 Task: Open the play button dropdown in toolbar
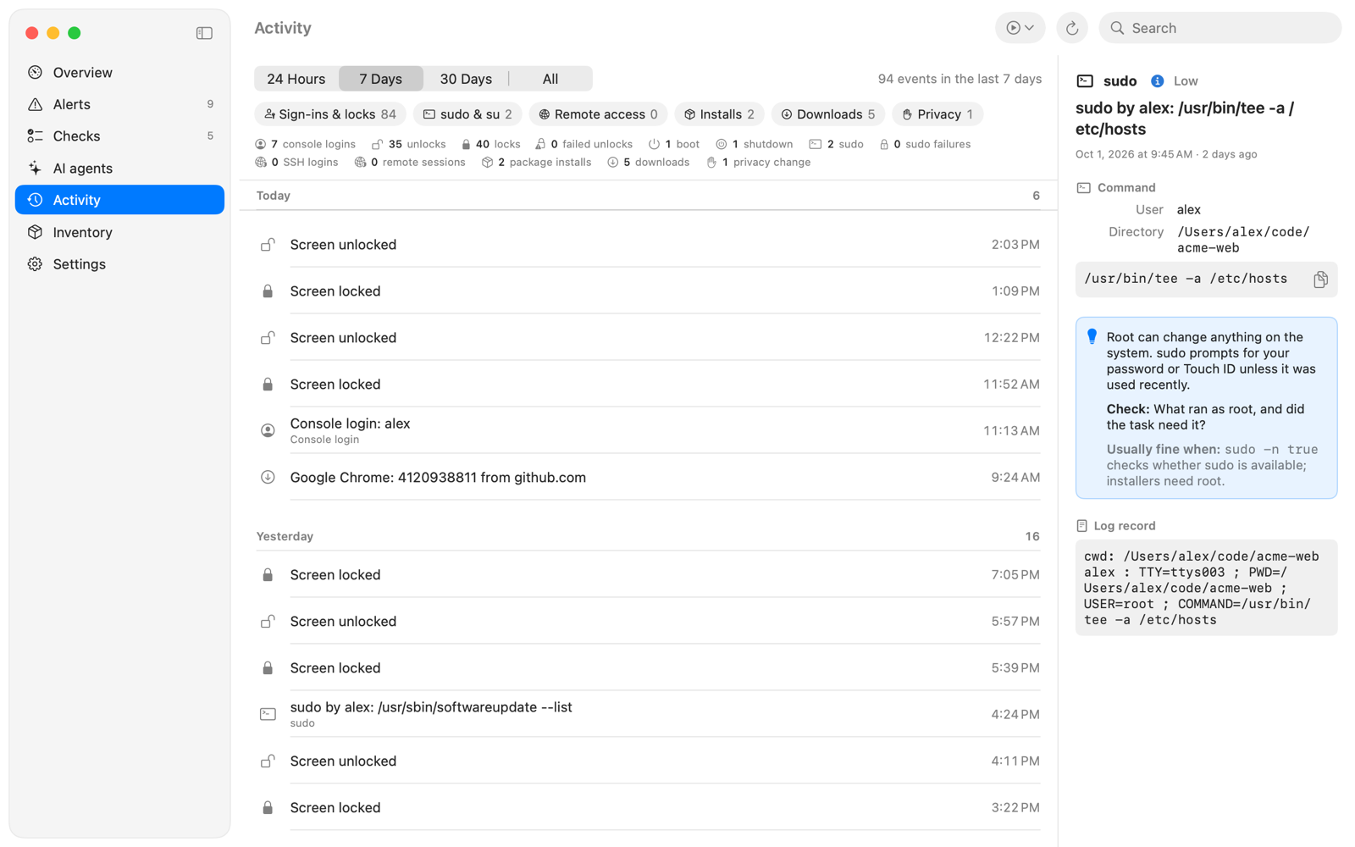pyautogui.click(x=1020, y=28)
